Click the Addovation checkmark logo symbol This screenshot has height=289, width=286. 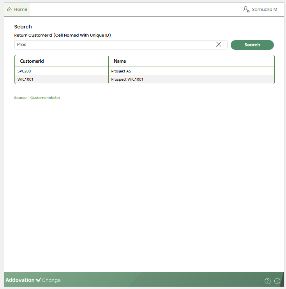[x=38, y=280]
